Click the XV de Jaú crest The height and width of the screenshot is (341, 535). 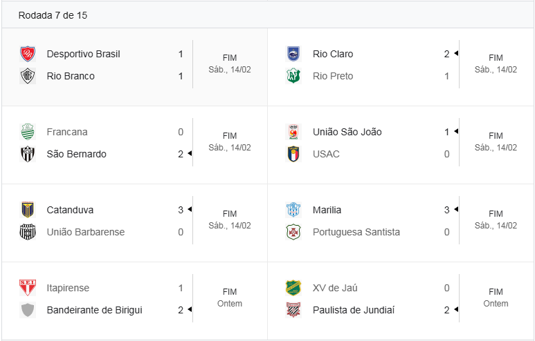click(x=293, y=288)
